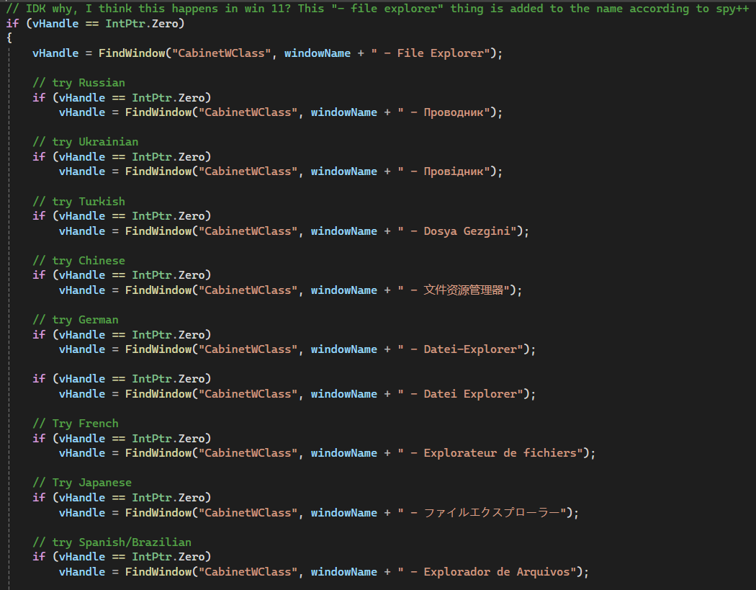Place cursor on the opening curly brace
The width and height of the screenshot is (756, 590).
(x=9, y=38)
